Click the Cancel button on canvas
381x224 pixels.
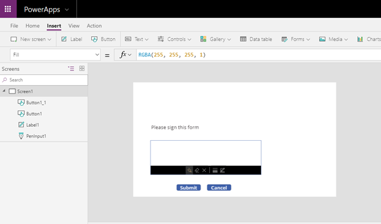pos(219,187)
